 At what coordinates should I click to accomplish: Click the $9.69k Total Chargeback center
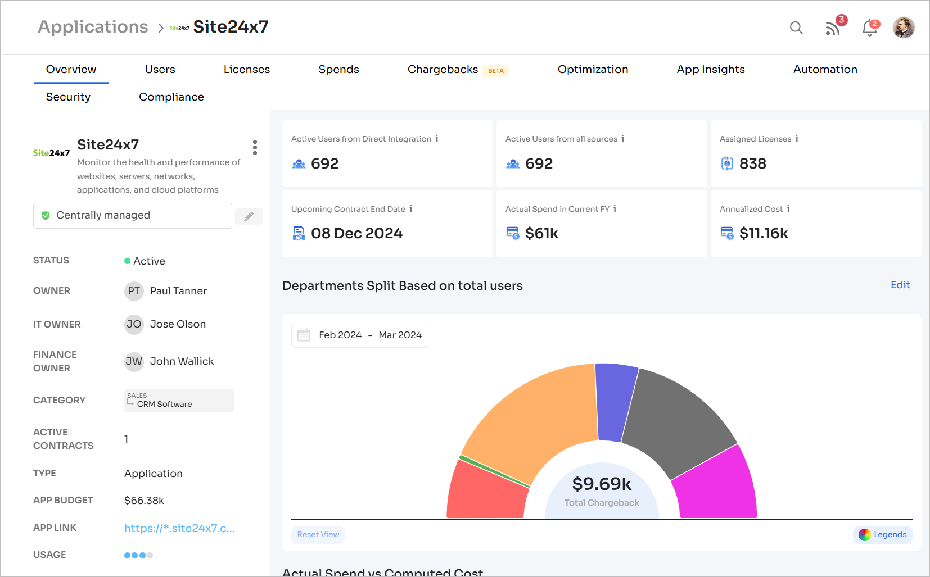click(602, 491)
